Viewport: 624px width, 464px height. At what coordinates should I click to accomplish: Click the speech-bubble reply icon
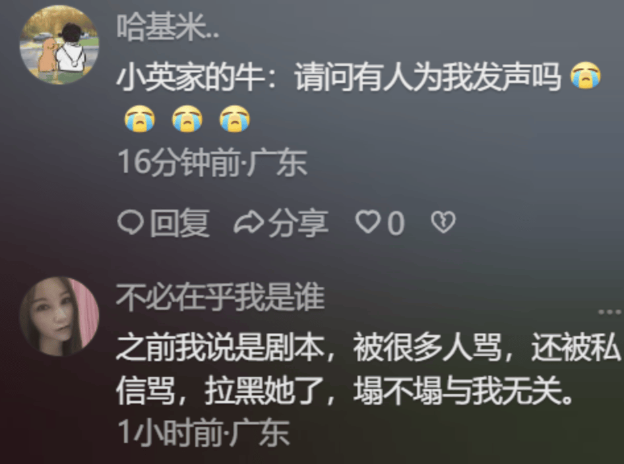131,222
